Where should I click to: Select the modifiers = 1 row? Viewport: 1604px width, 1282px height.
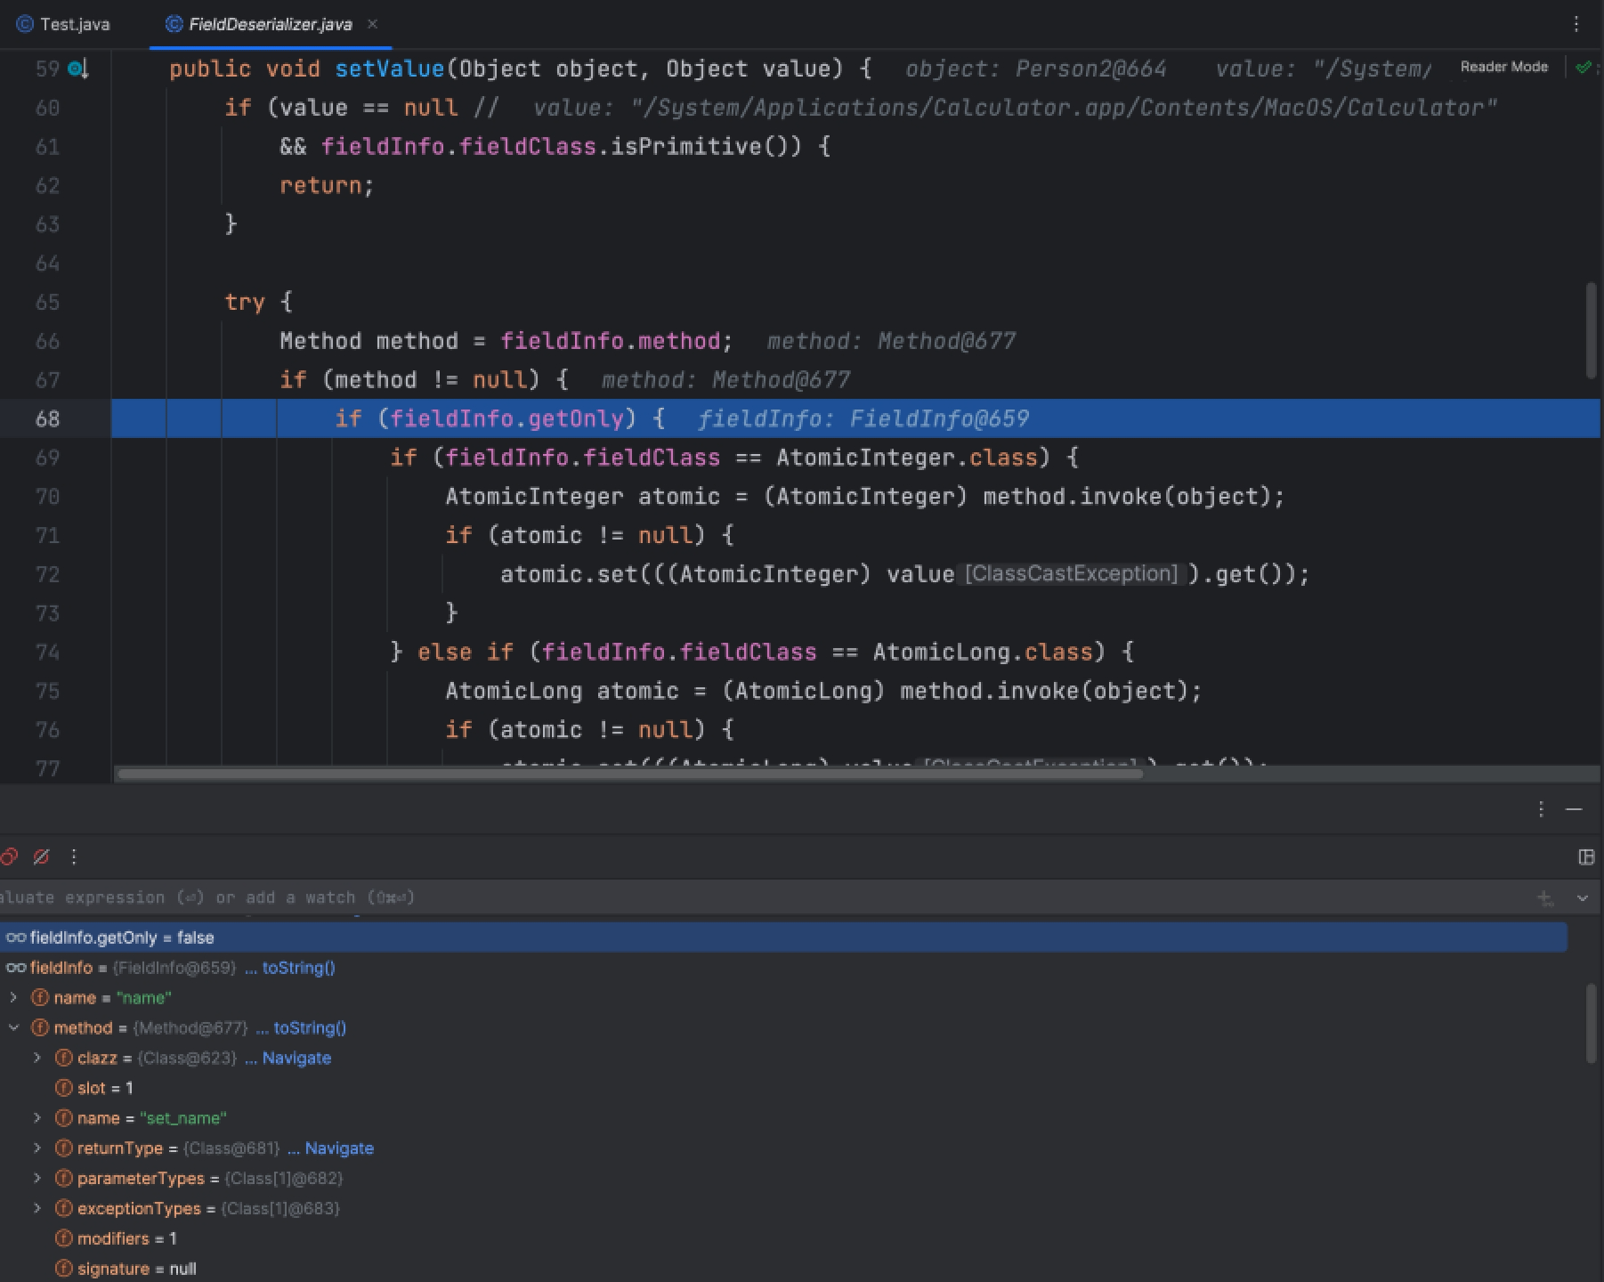pyautogui.click(x=783, y=1238)
